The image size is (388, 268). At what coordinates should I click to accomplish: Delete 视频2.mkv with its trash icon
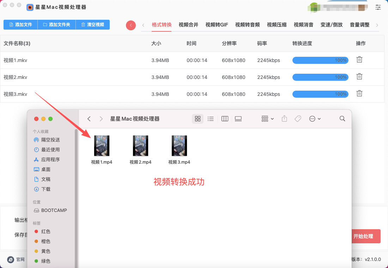tap(359, 77)
